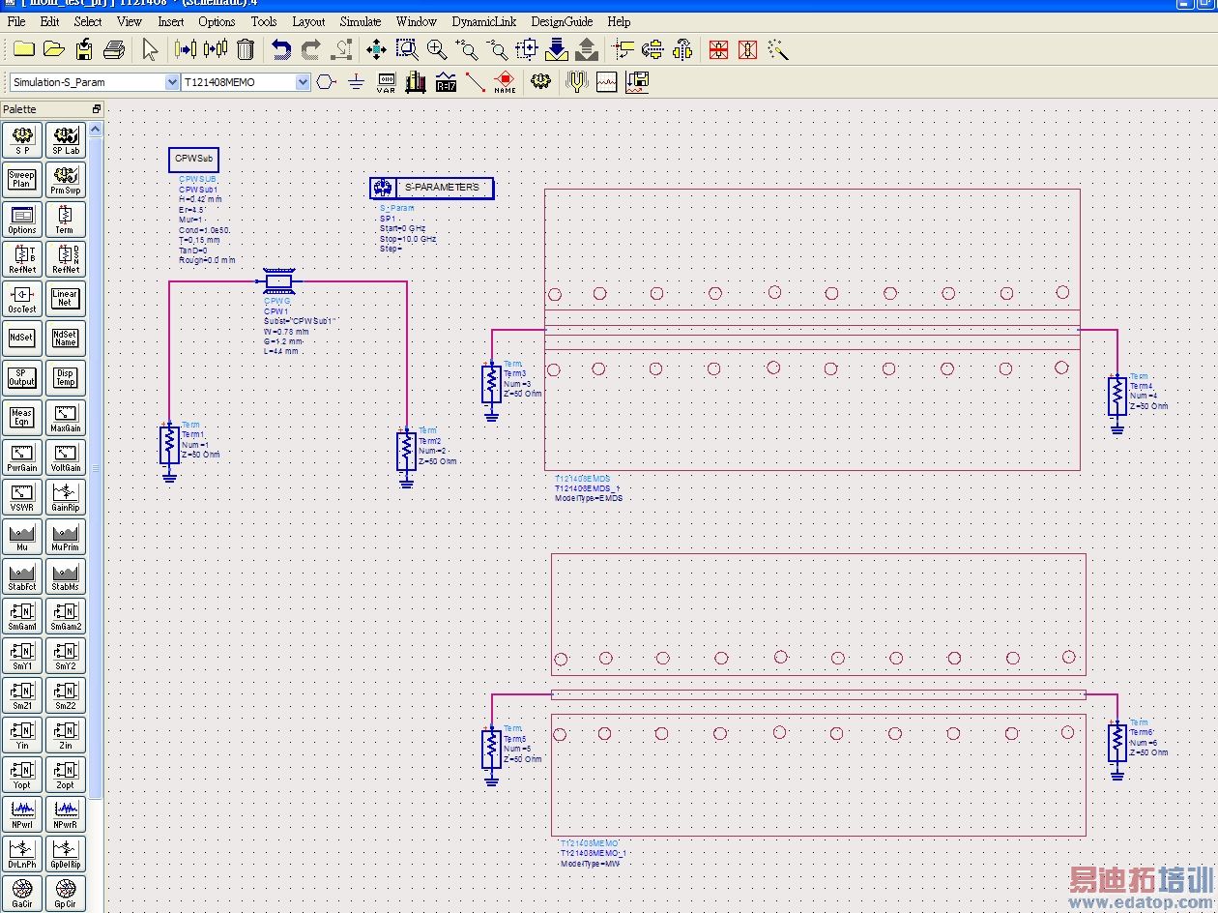The height and width of the screenshot is (913, 1218).
Task: Click the trash can Delete icon
Action: [246, 49]
